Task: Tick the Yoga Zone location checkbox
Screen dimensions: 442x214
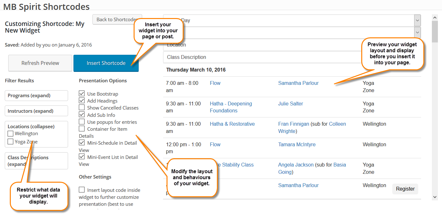Action: (10, 142)
